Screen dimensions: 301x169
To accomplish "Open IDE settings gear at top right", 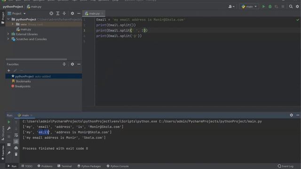I will [297, 7].
